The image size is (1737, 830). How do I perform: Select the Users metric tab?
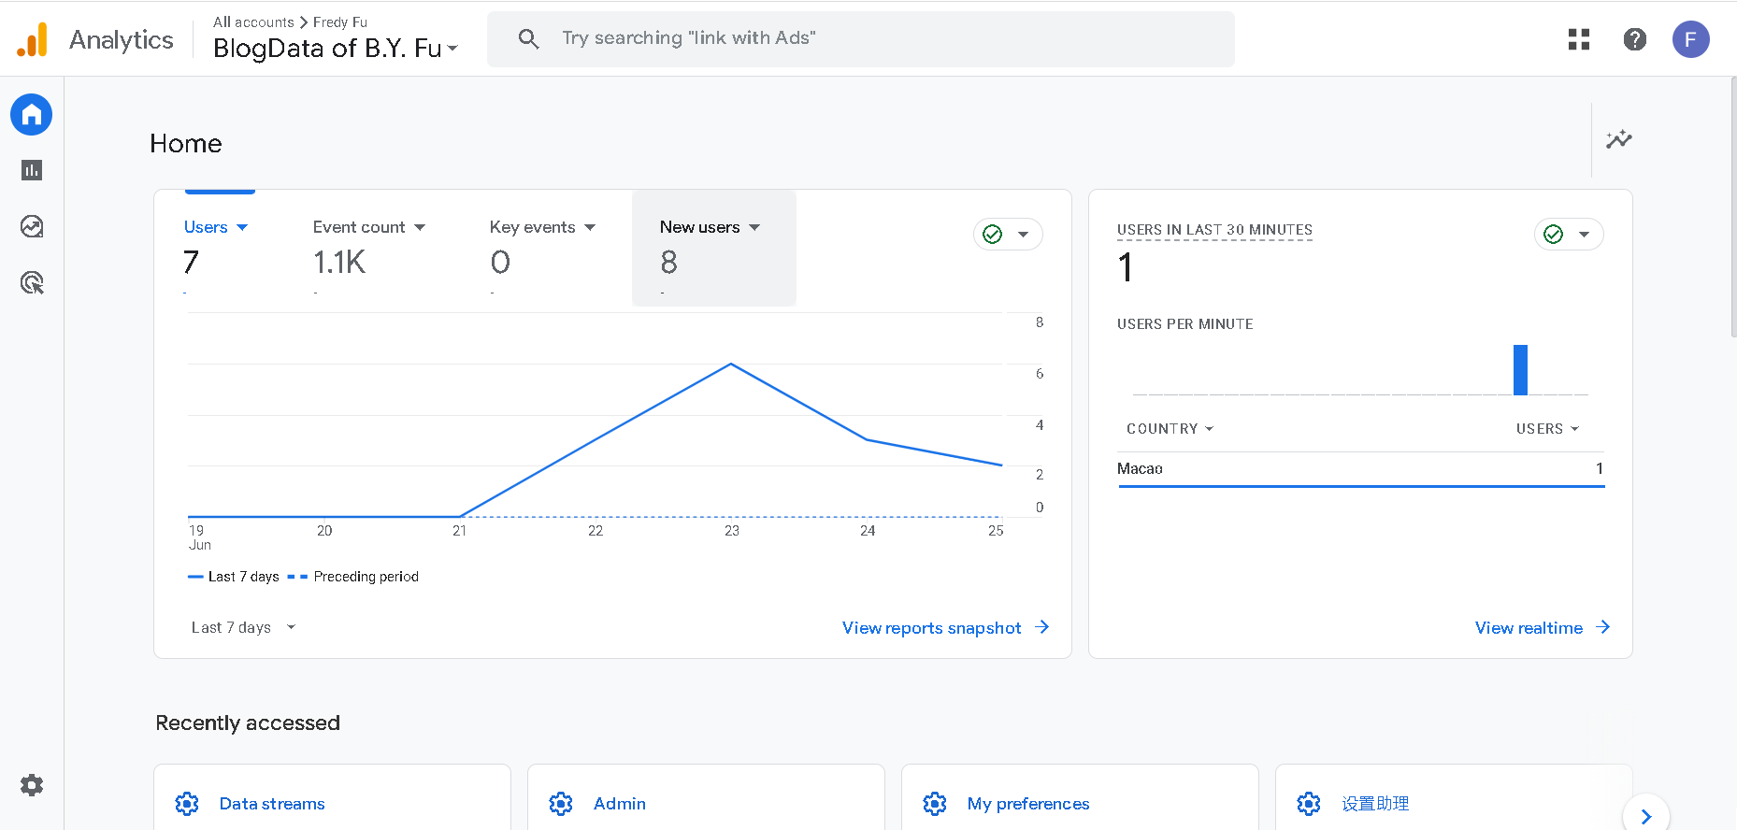click(216, 227)
